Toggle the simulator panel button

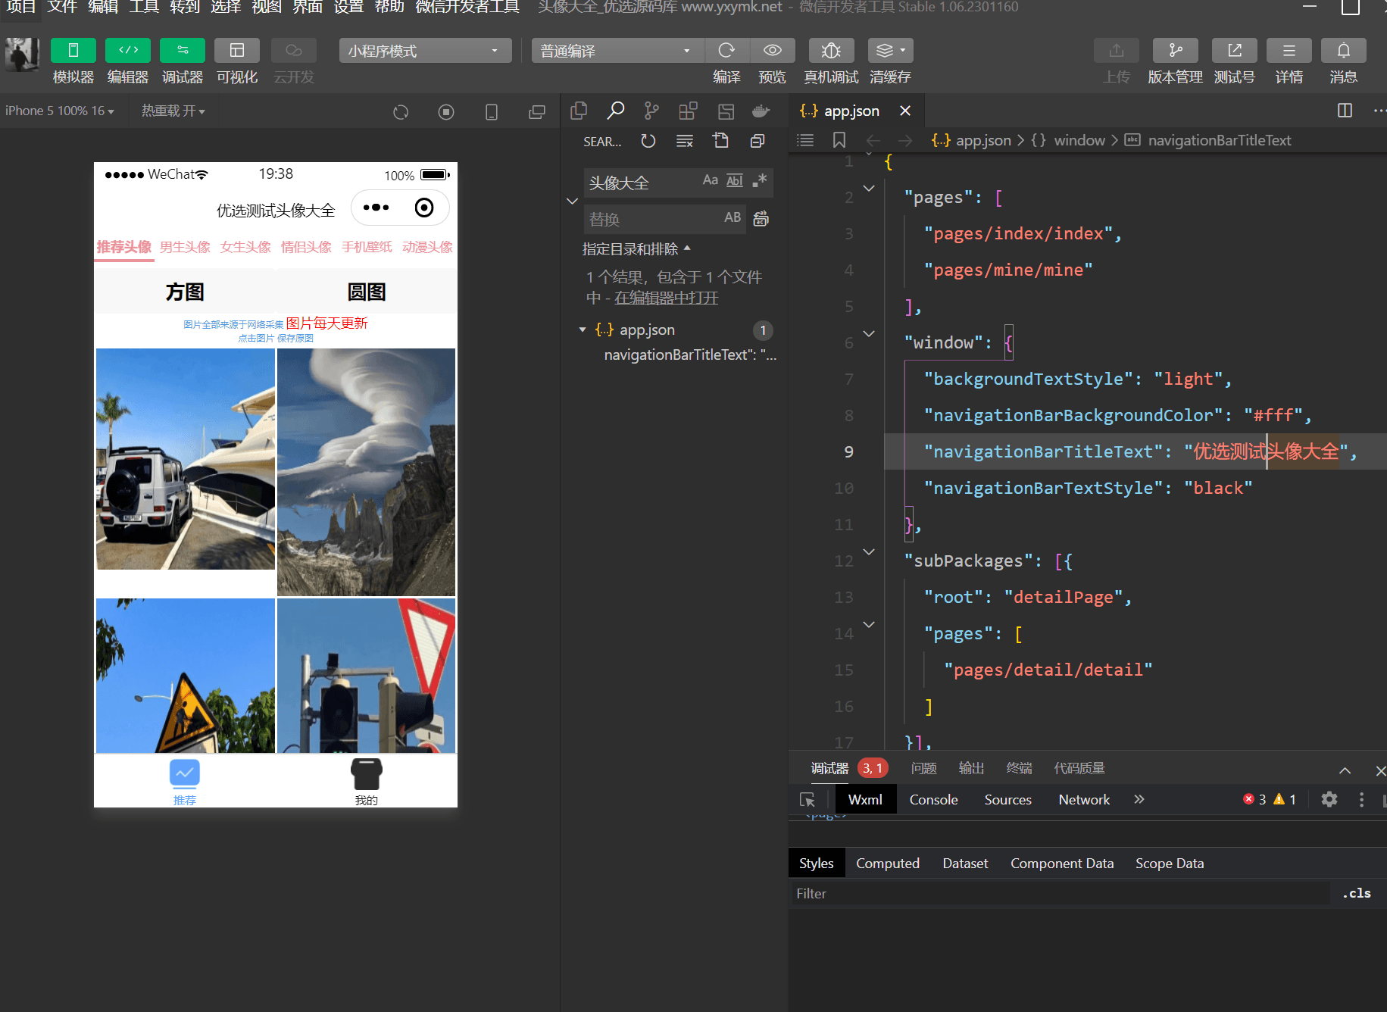coord(73,51)
